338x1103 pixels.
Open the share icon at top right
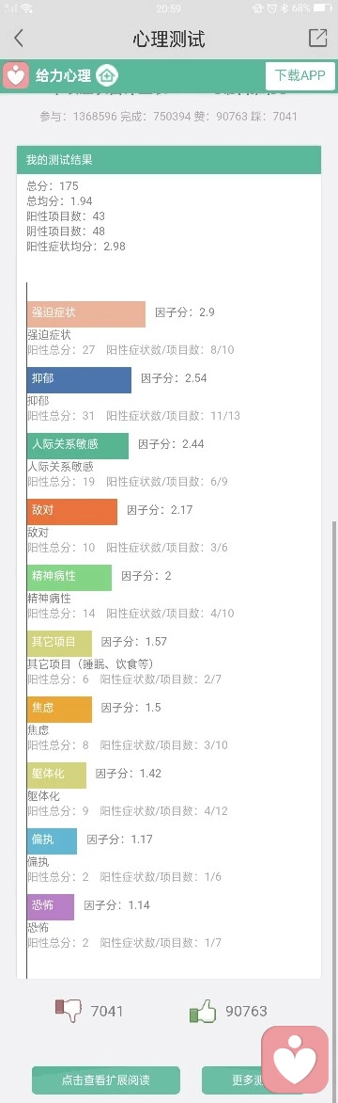click(317, 38)
